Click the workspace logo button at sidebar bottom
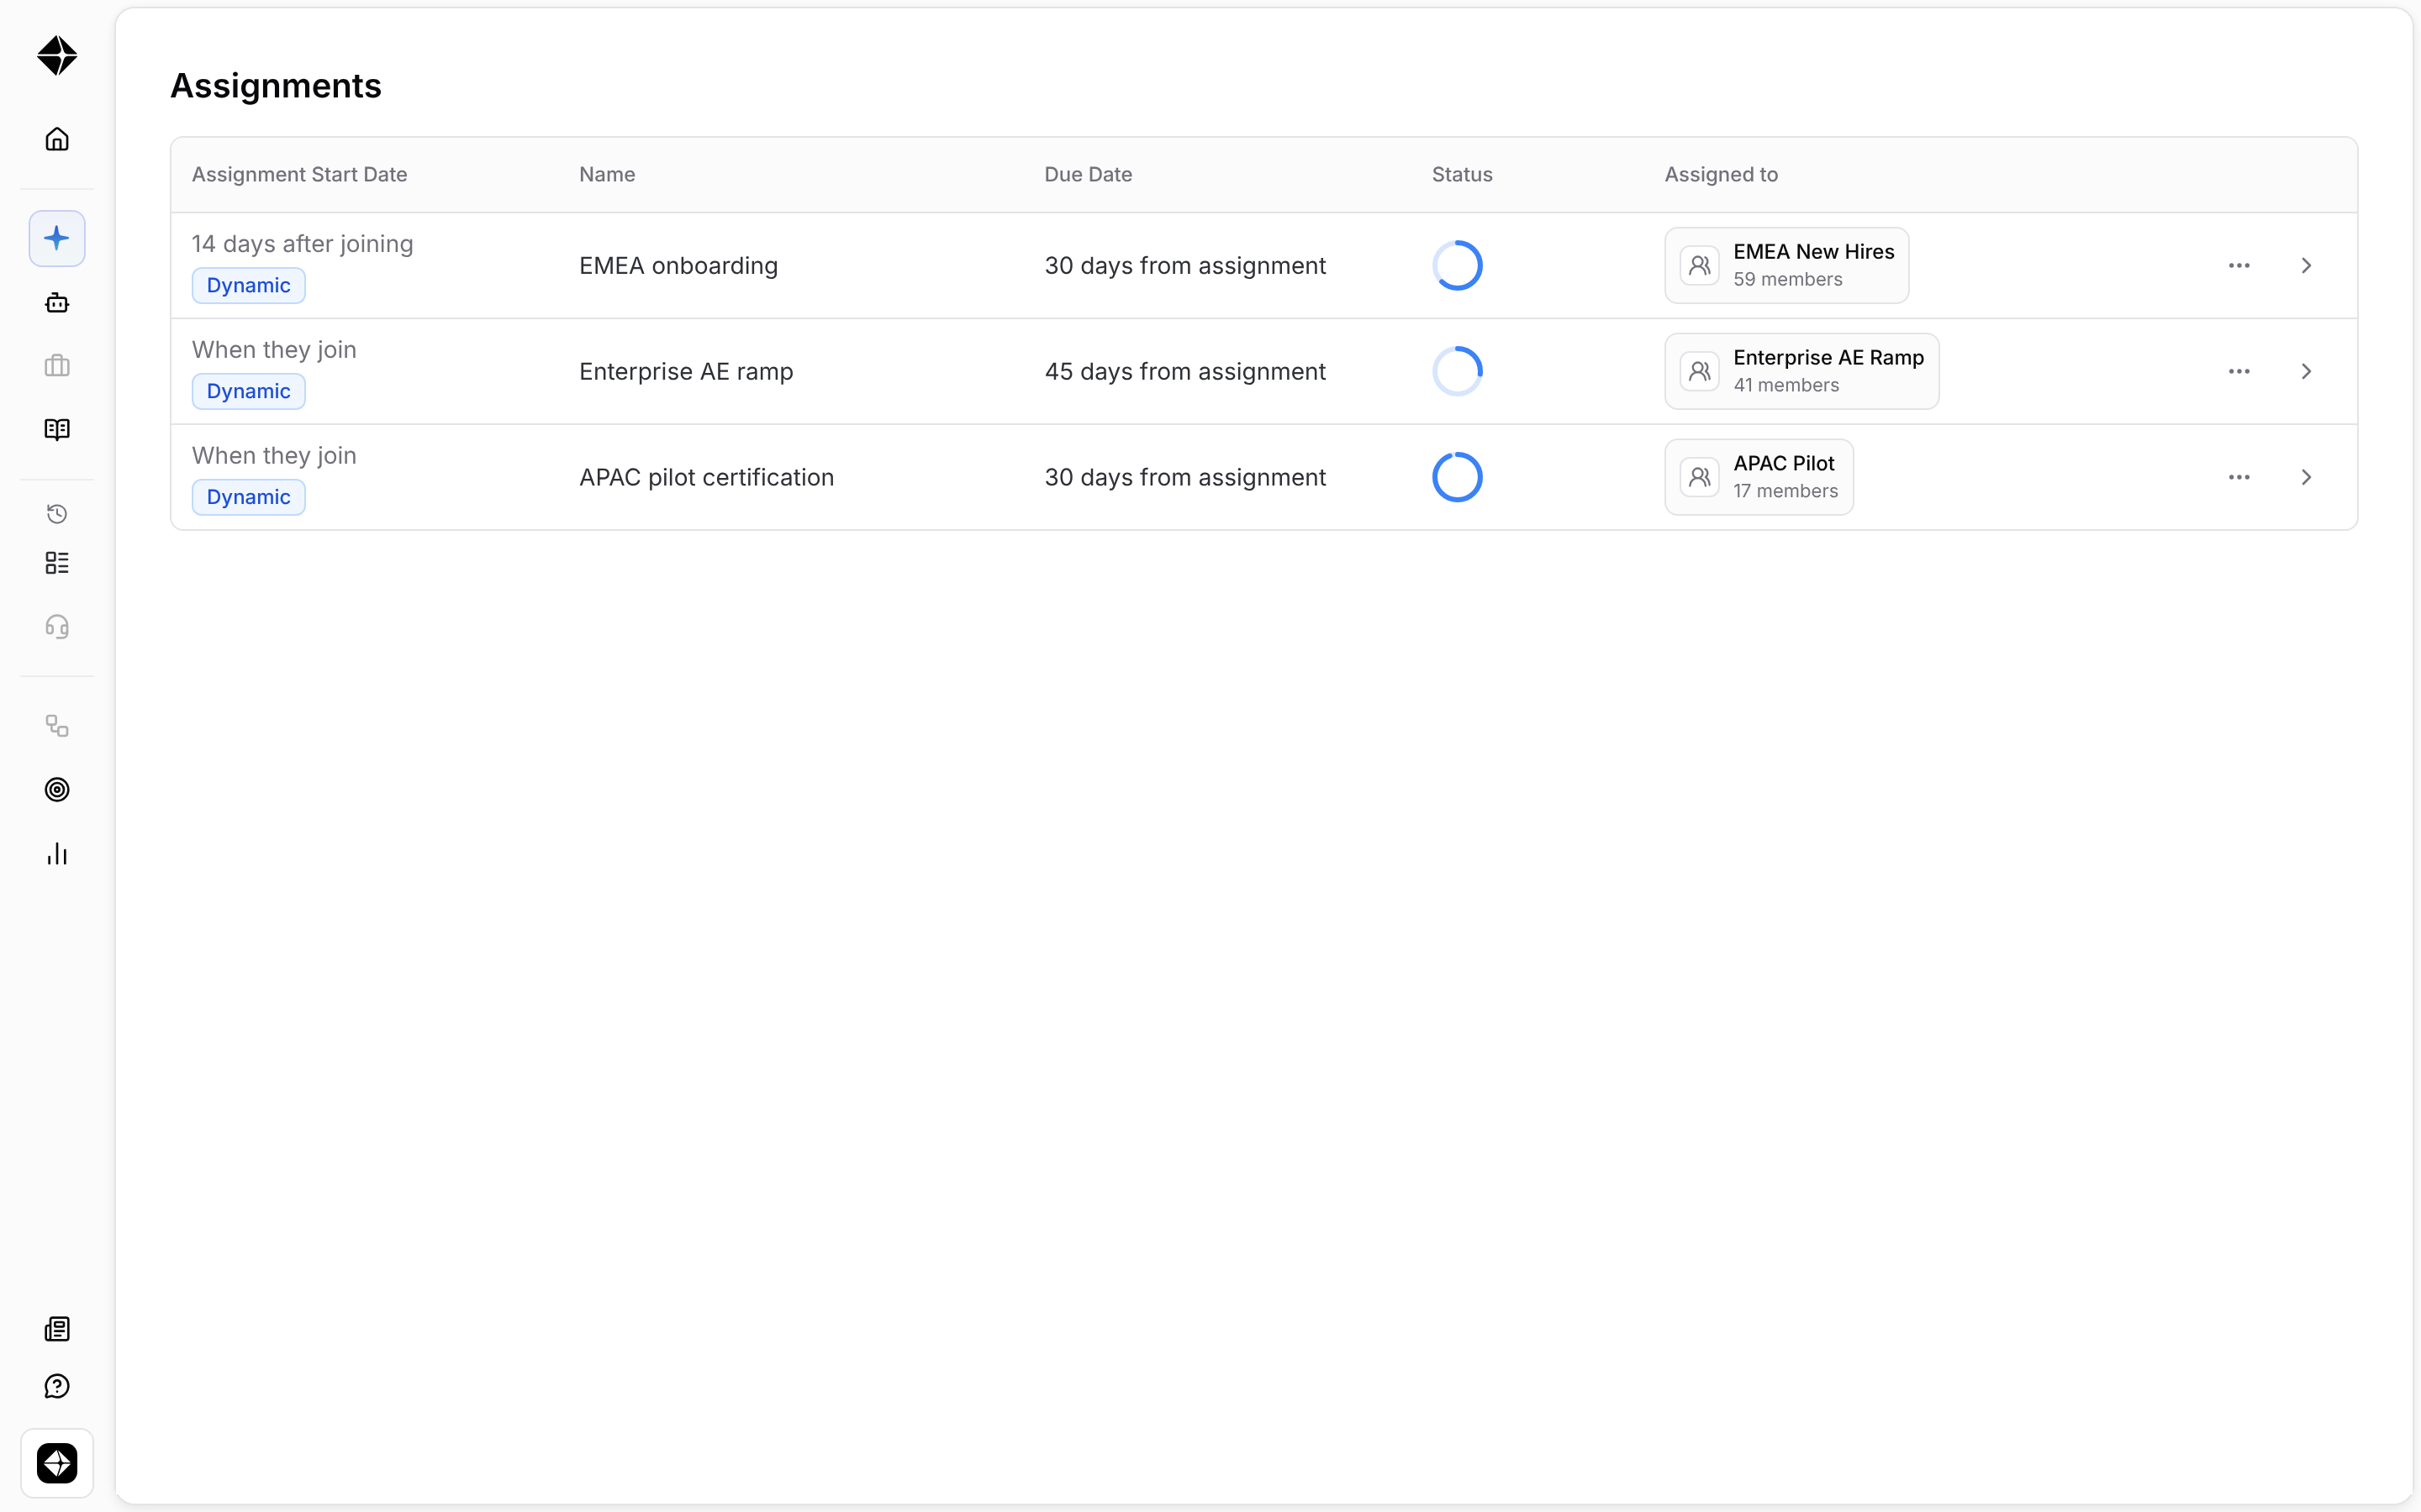Image resolution: width=2421 pixels, height=1512 pixels. click(x=57, y=1463)
